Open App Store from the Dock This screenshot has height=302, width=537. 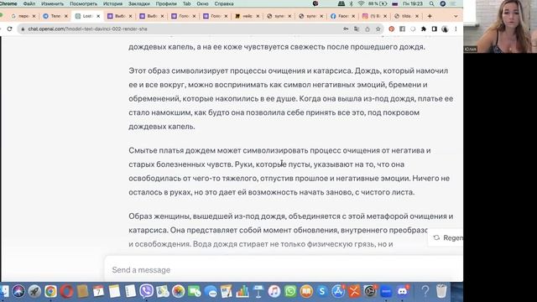338,291
